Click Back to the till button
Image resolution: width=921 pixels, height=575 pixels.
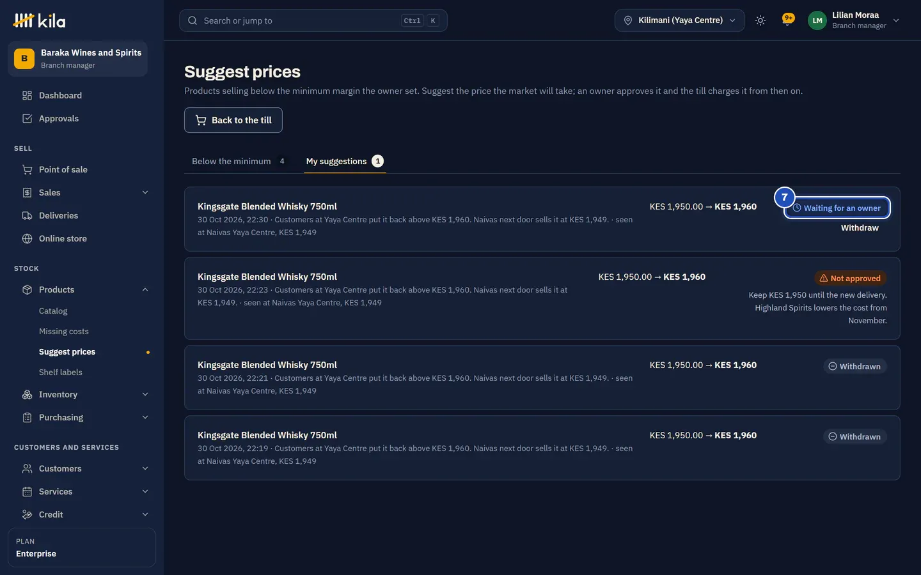pos(233,120)
